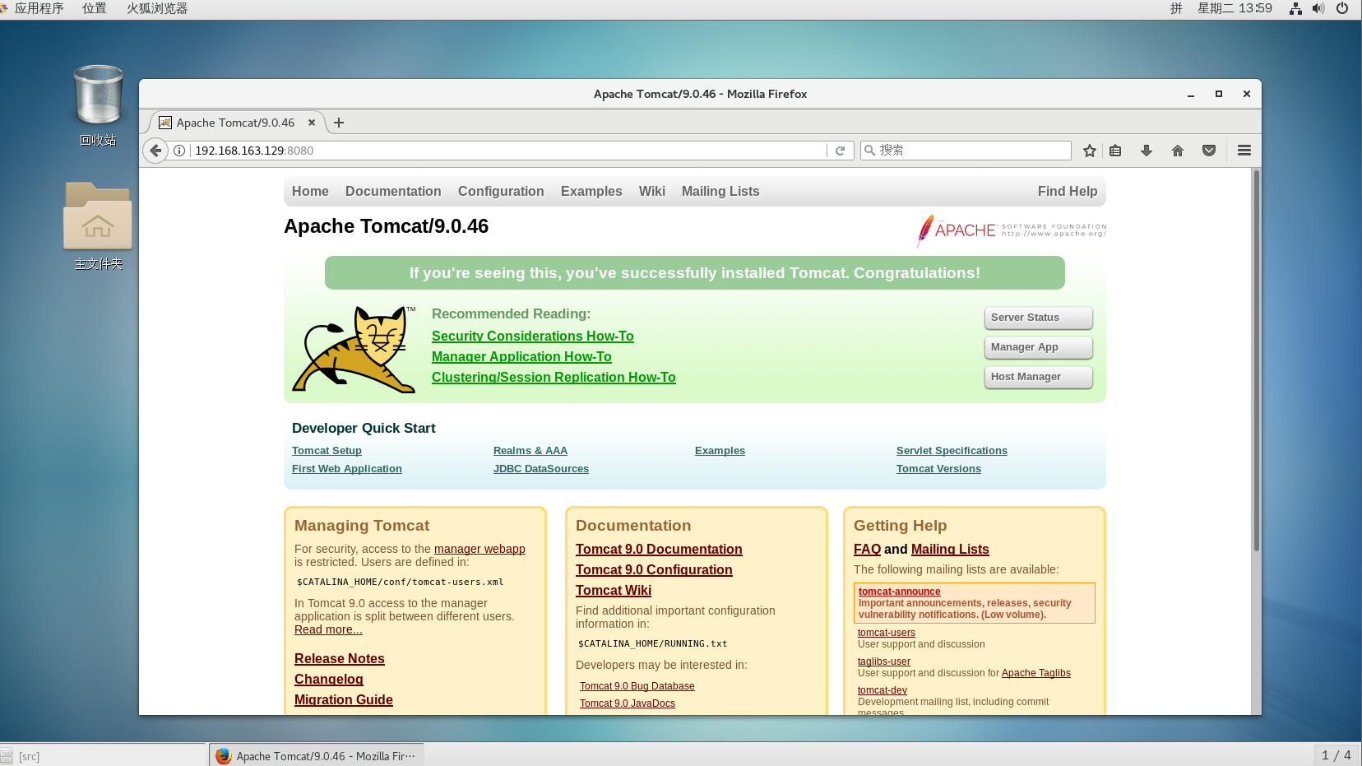
Task: Open Servlet Specifications link
Action: 952,451
